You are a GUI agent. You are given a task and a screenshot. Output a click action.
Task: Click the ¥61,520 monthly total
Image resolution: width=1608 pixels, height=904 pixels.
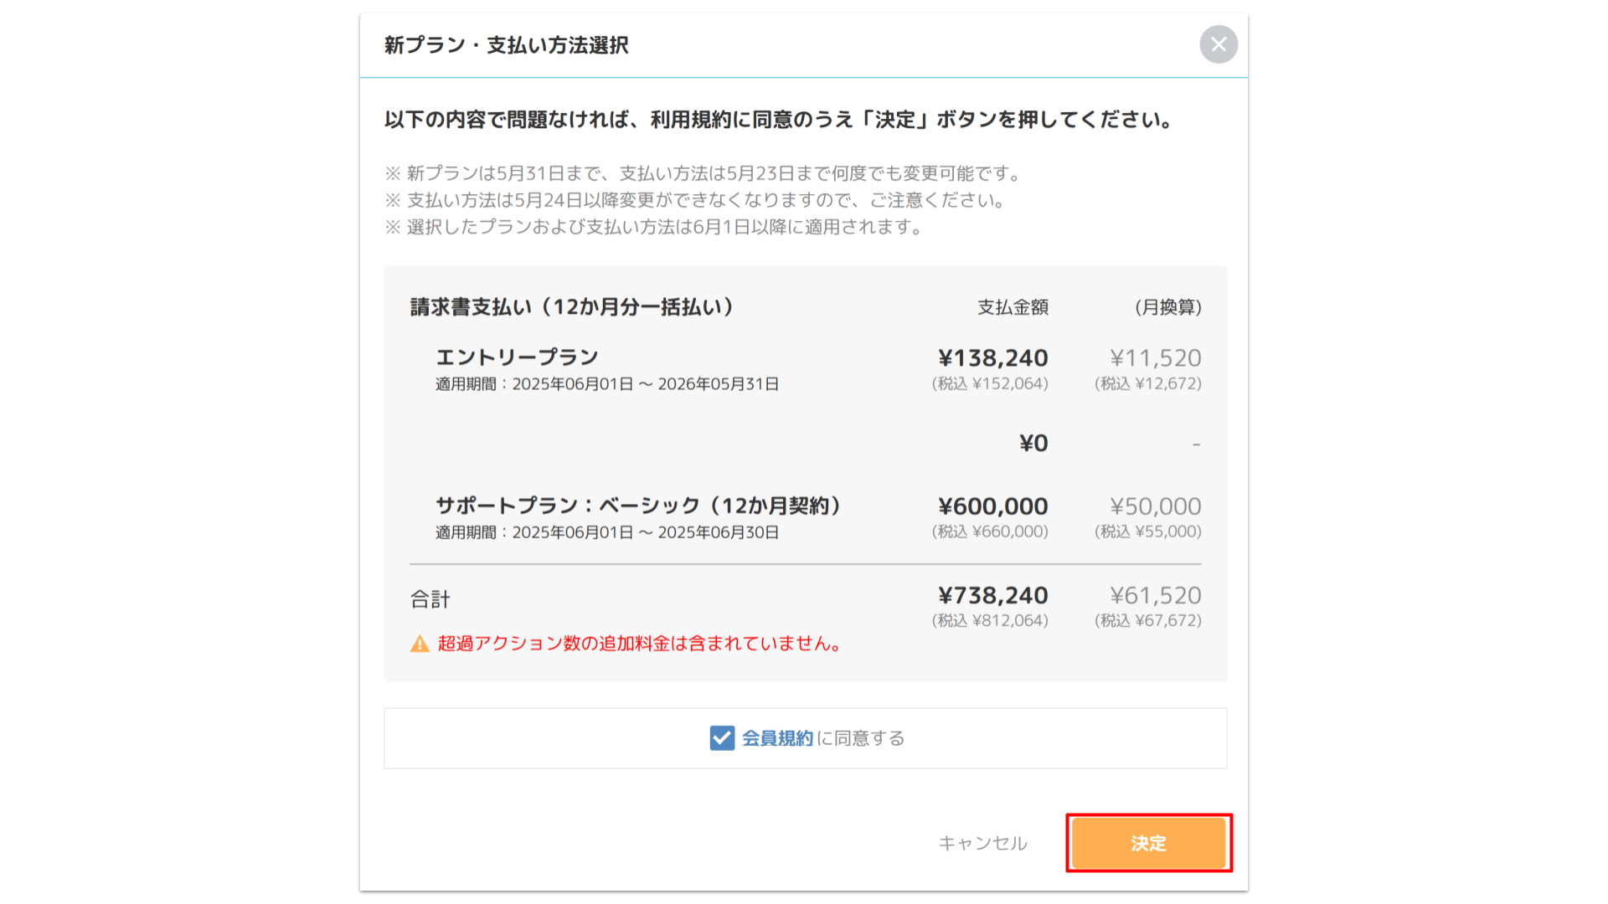tap(1155, 595)
